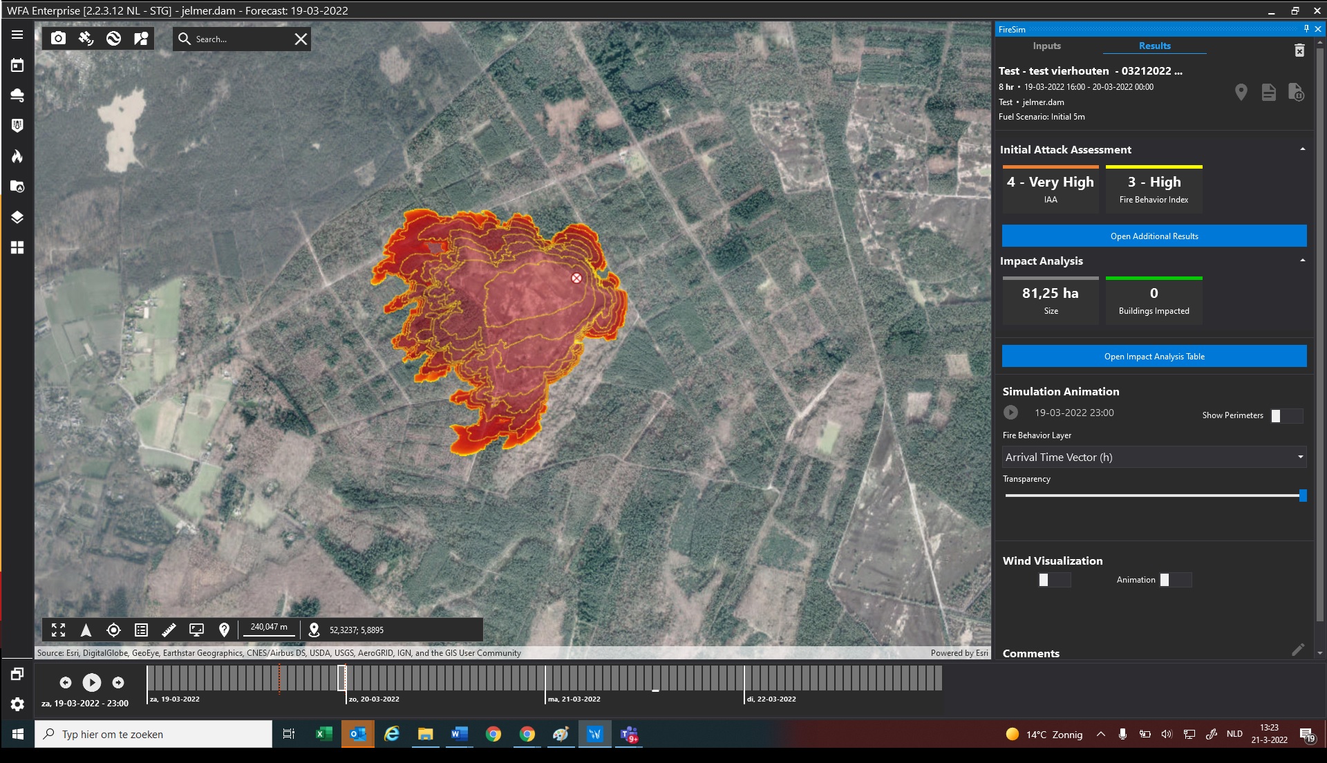Adjust the Transparency slider handle
The image size is (1327, 763).
(1302, 496)
